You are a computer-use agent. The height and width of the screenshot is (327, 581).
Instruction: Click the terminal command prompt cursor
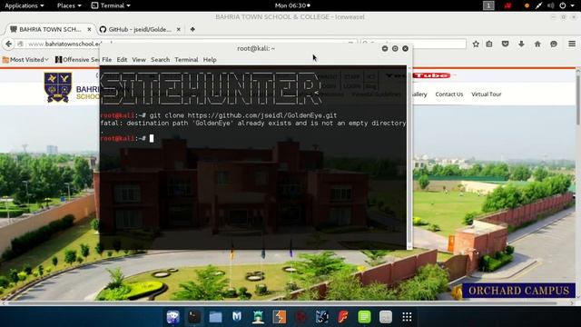tap(152, 138)
